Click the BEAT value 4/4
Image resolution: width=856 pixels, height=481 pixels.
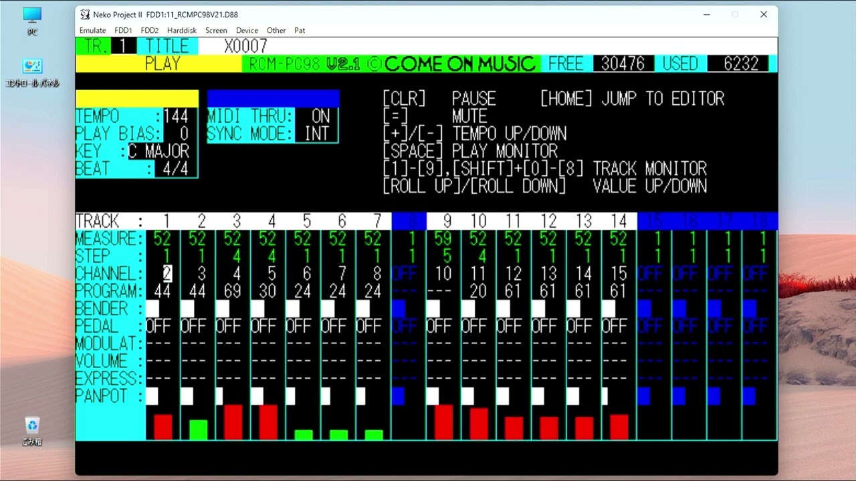point(176,168)
